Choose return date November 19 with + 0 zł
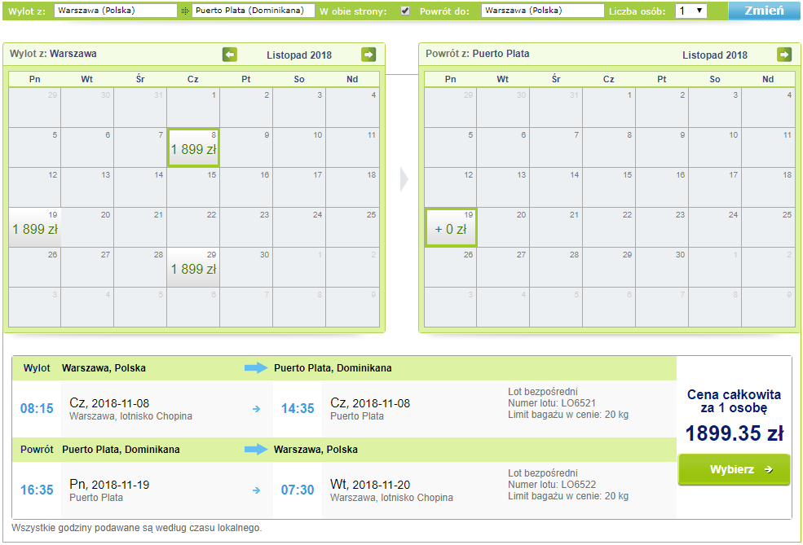Screen dimensions: 803x545 [451, 227]
